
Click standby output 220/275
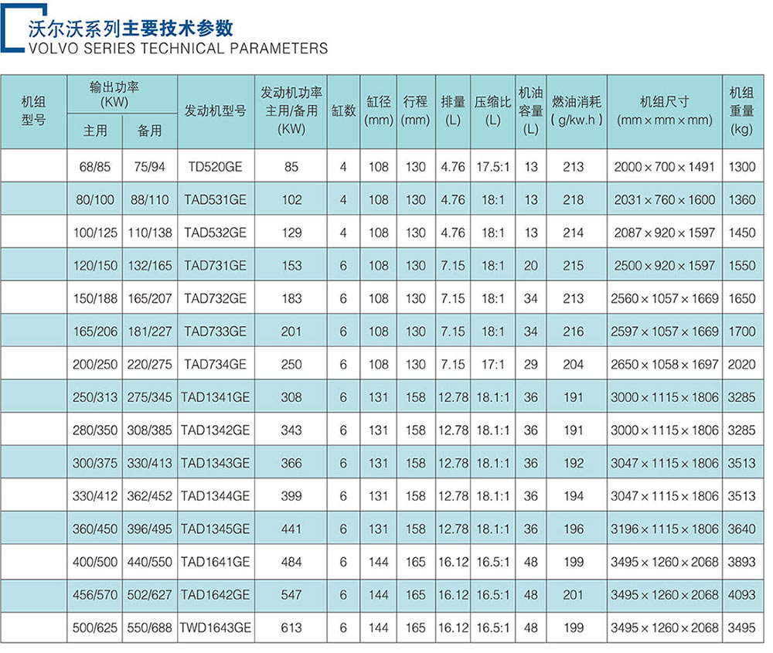150,365
